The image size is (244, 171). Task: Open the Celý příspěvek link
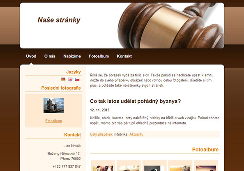coord(101,134)
